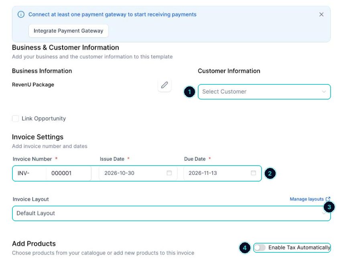Edit business information with pencil icon
Viewport: 337px width, 264px height.
tap(164, 85)
